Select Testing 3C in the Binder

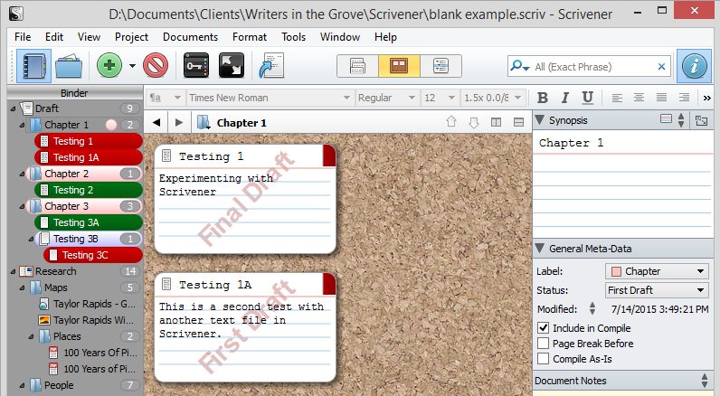[x=93, y=255]
